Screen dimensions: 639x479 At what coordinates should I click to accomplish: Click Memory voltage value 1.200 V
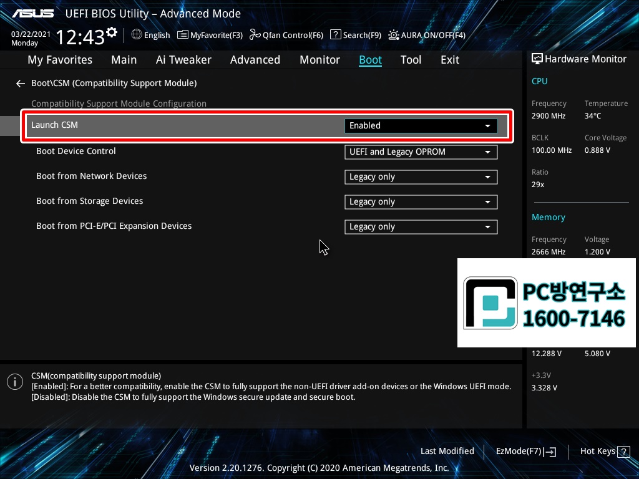[597, 252]
